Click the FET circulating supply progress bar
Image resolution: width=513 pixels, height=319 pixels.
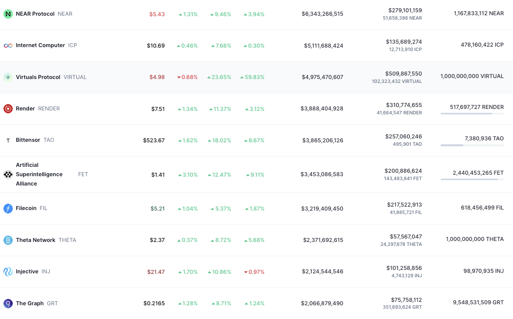click(x=472, y=179)
